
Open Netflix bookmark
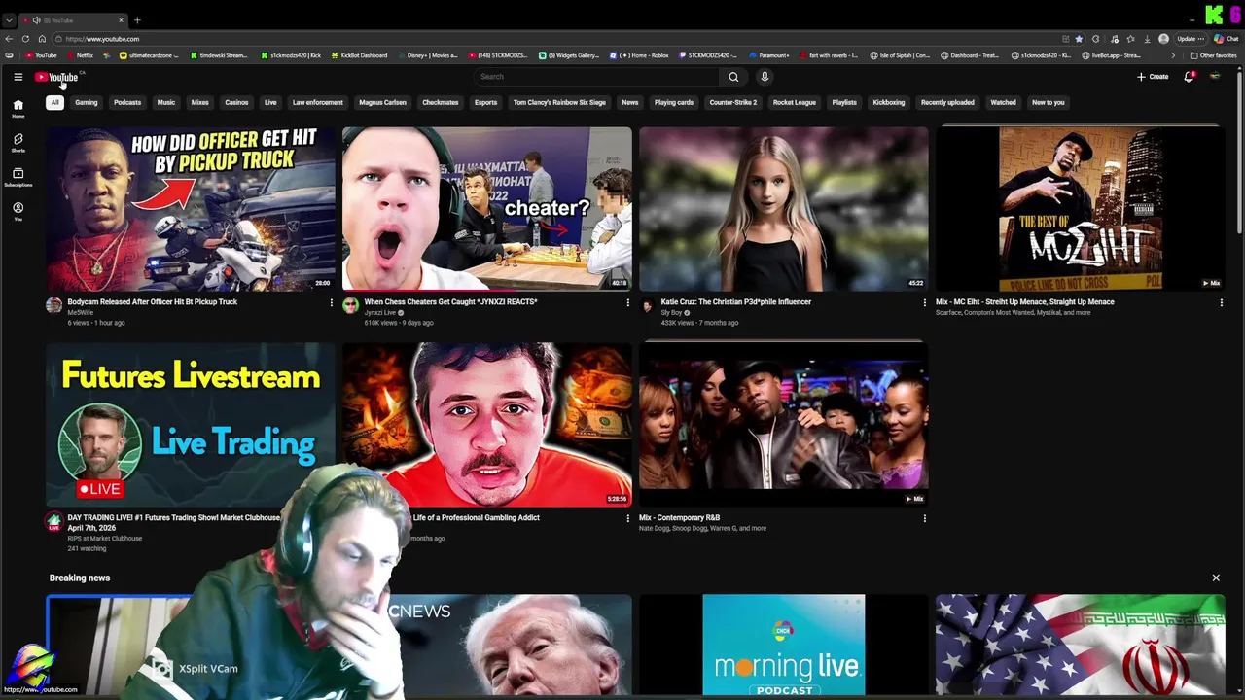[80, 55]
